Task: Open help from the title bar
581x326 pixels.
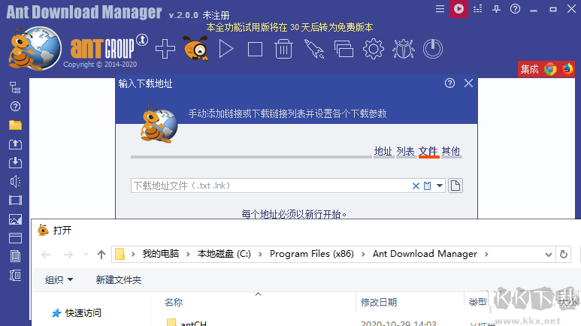Action: [x=515, y=8]
